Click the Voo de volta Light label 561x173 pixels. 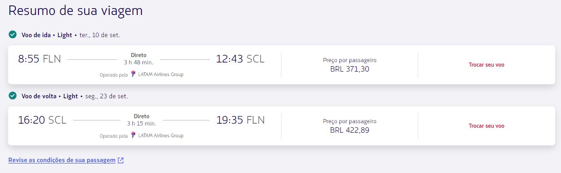pyautogui.click(x=50, y=96)
